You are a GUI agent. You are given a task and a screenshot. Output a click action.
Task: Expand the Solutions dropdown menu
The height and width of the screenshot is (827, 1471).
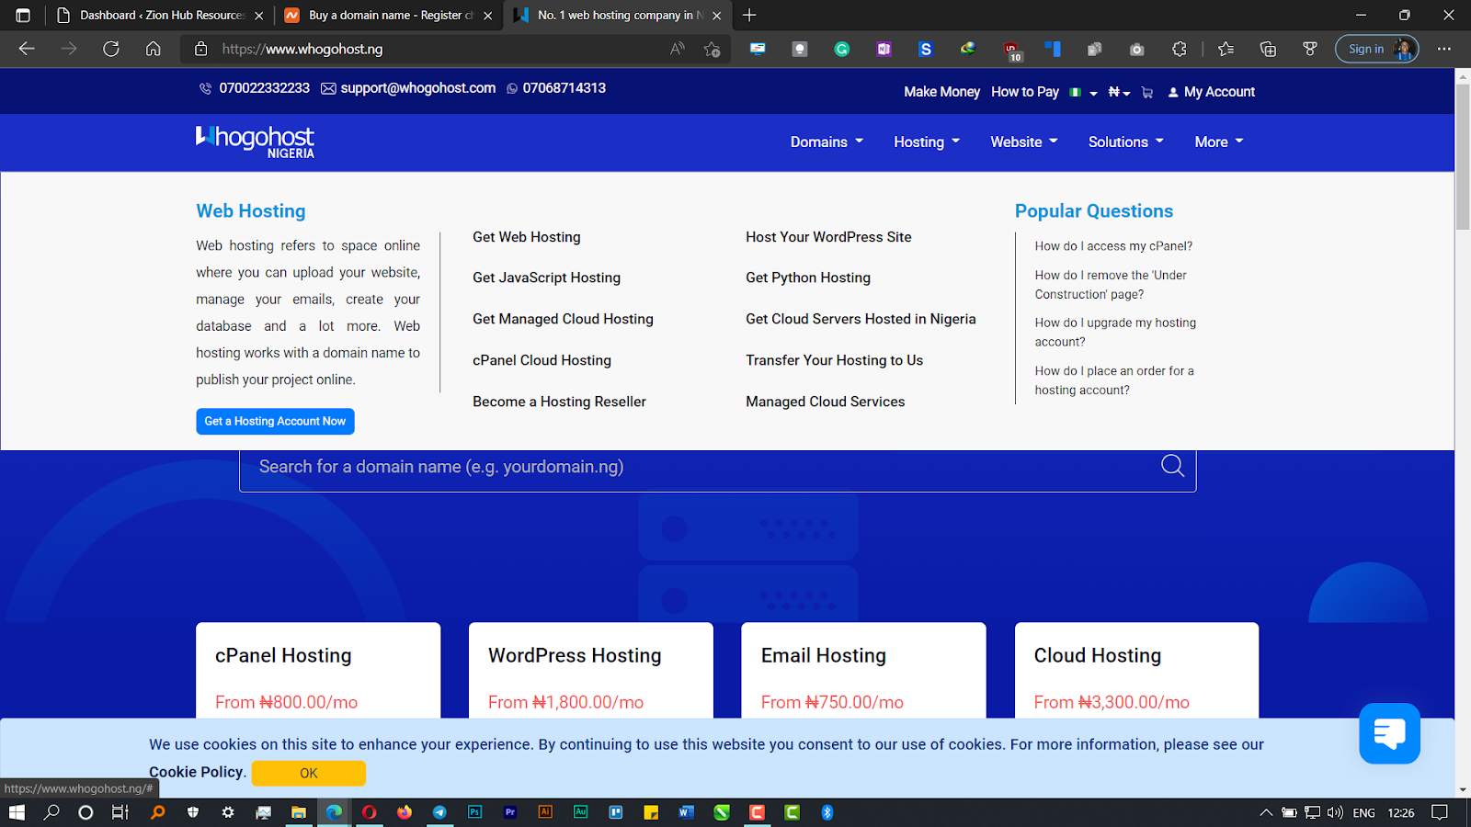(1126, 142)
